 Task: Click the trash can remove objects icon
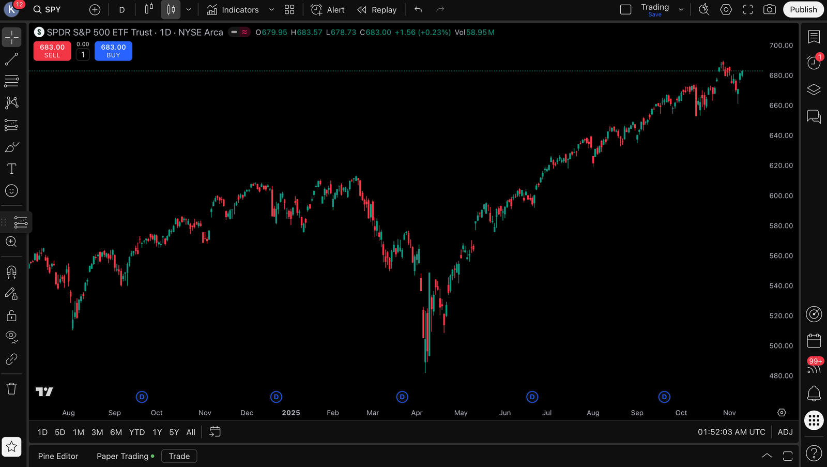(x=11, y=389)
